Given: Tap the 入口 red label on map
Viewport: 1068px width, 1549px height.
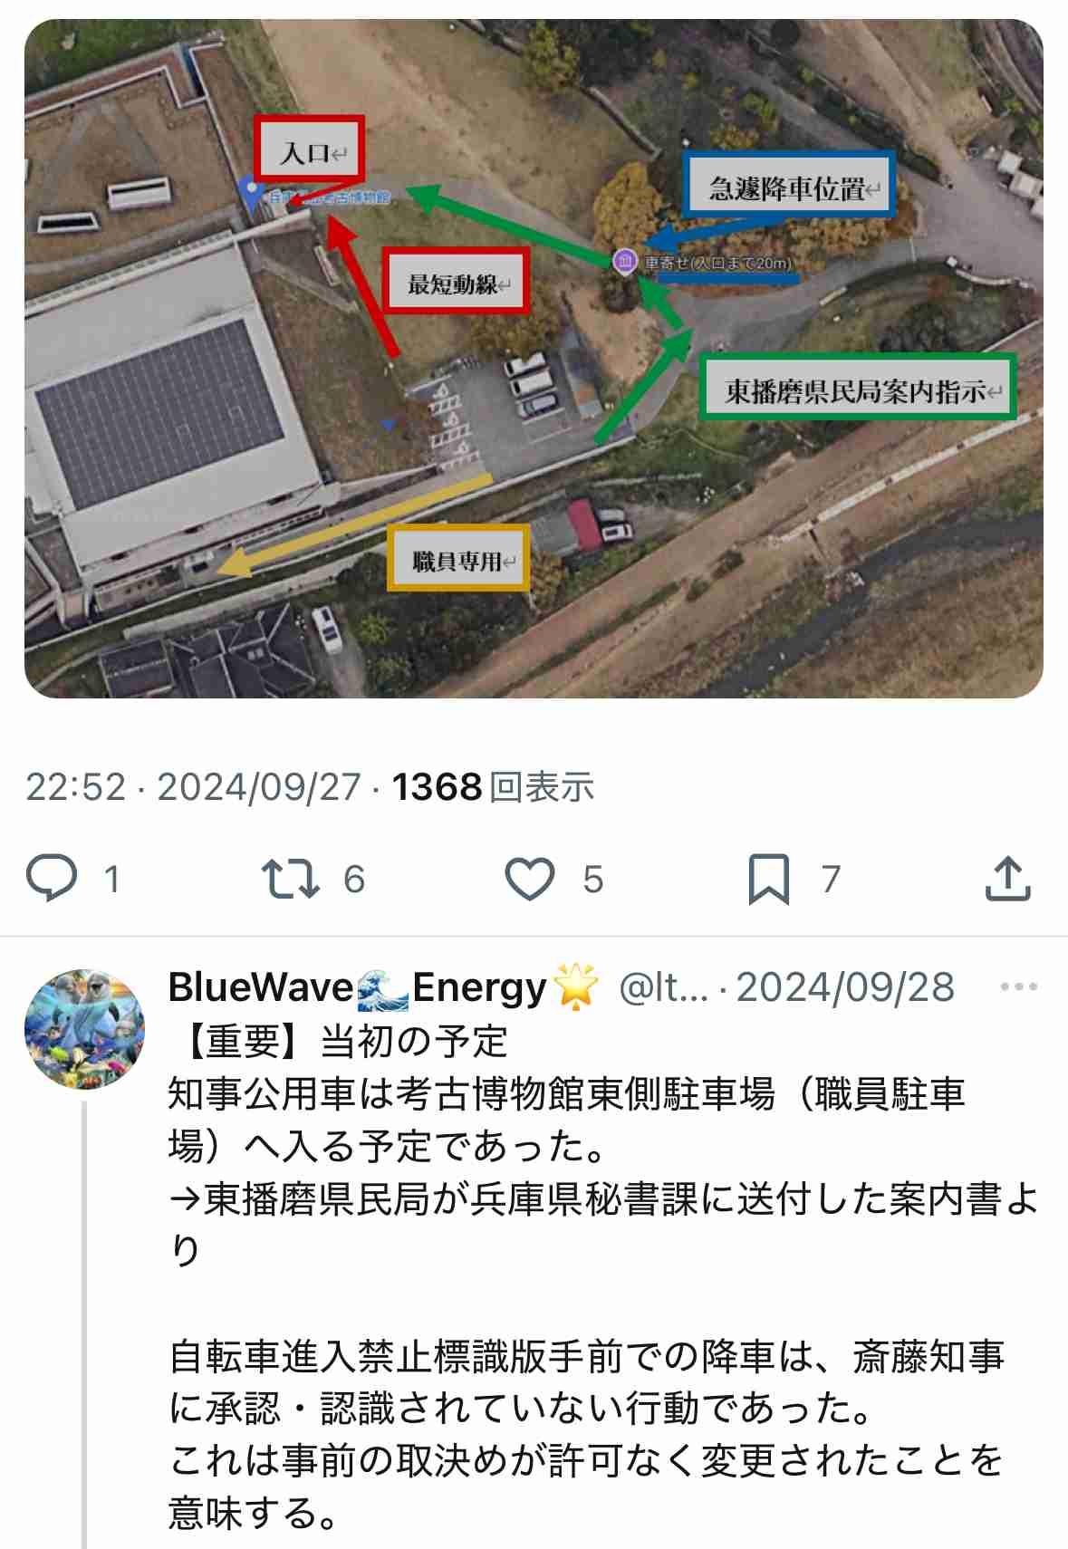Looking at the screenshot, I should coord(309,149).
